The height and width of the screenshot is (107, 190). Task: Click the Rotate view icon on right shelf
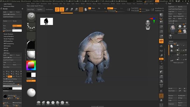161,81
